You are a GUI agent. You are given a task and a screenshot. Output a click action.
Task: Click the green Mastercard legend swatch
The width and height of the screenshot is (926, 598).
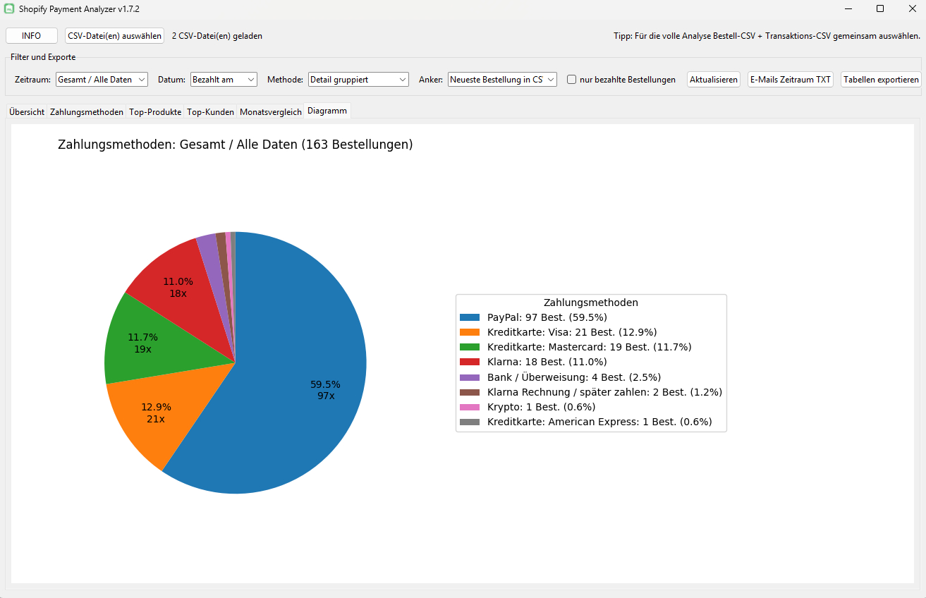point(470,347)
